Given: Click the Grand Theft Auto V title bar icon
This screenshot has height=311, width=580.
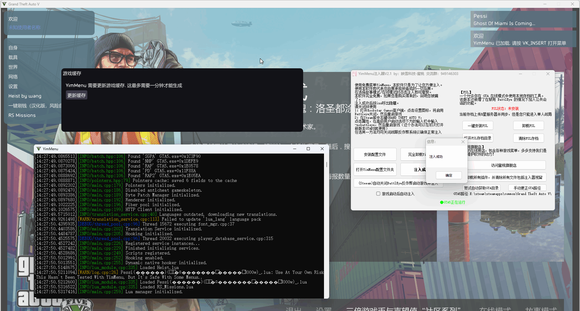Looking at the screenshot, I should coord(4,4).
